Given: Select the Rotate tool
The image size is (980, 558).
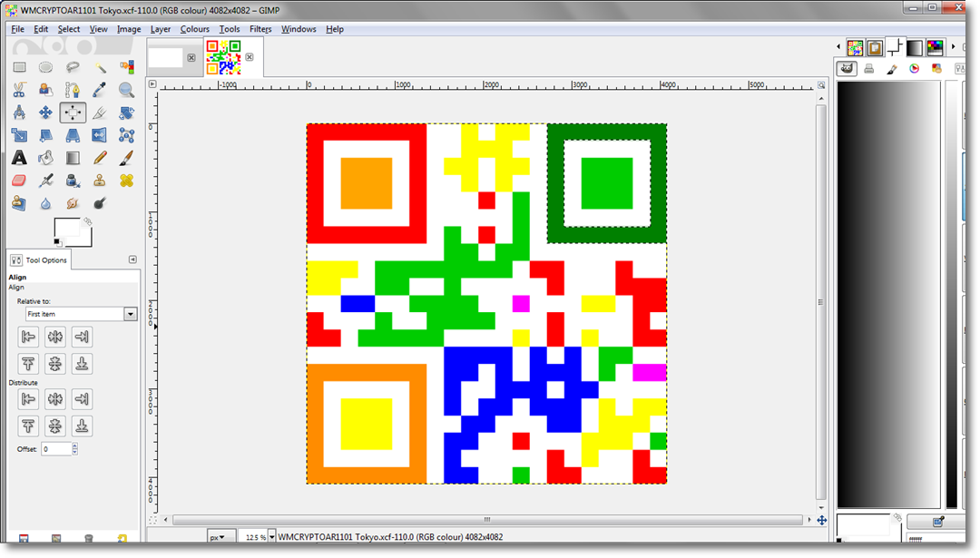Looking at the screenshot, I should click(126, 113).
